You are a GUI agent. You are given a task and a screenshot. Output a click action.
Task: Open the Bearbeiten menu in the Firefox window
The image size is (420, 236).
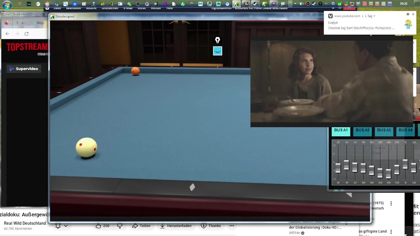[20, 14]
